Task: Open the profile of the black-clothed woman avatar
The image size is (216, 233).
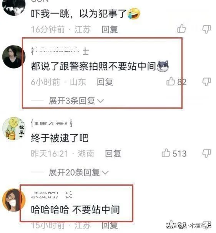Action: point(14,57)
